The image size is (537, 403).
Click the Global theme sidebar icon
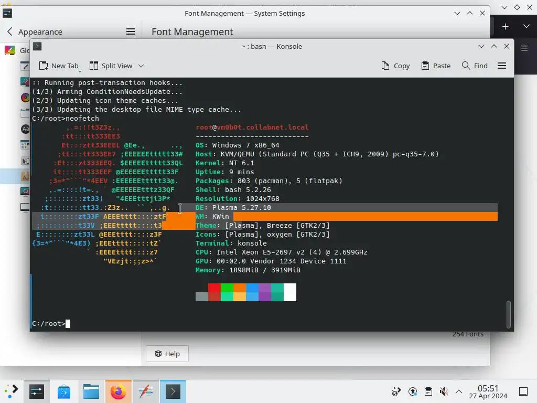click(x=10, y=50)
